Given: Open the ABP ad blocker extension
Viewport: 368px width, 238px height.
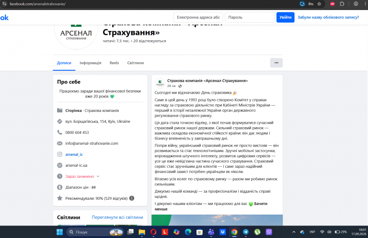Looking at the screenshot, I should coord(333,4).
